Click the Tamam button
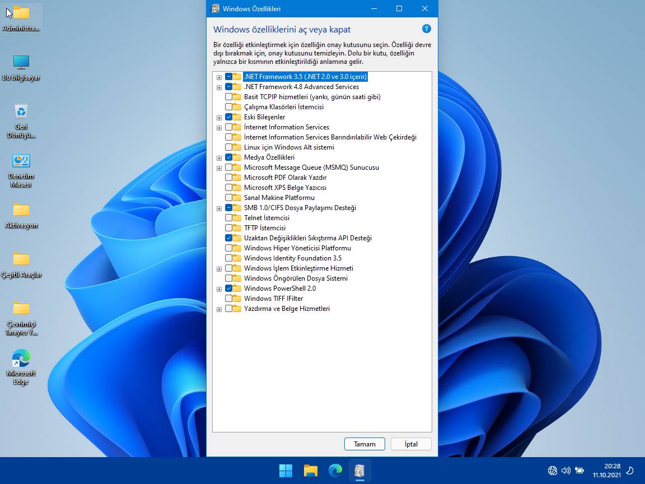Viewport: 645px width, 484px height. (x=364, y=444)
